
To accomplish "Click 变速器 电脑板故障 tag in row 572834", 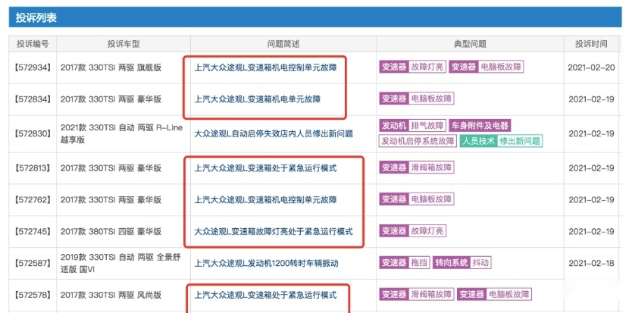I will pyautogui.click(x=416, y=99).
